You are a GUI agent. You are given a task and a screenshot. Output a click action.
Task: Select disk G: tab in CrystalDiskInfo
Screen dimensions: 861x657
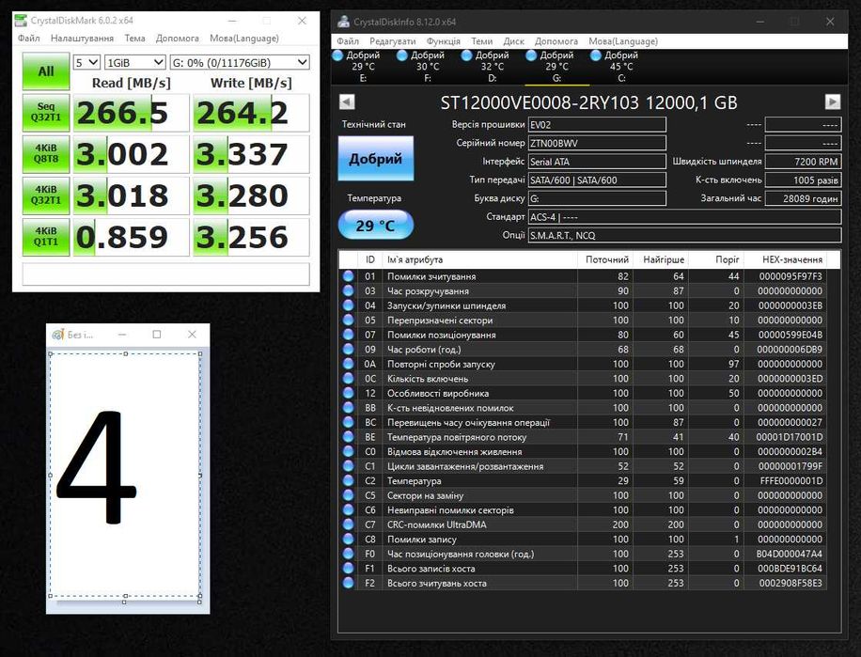[556, 67]
